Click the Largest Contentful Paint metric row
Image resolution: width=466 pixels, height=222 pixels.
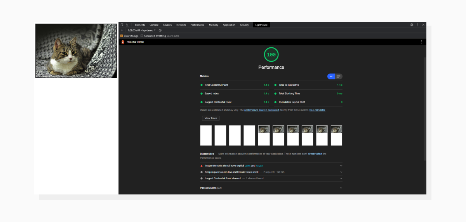235,102
